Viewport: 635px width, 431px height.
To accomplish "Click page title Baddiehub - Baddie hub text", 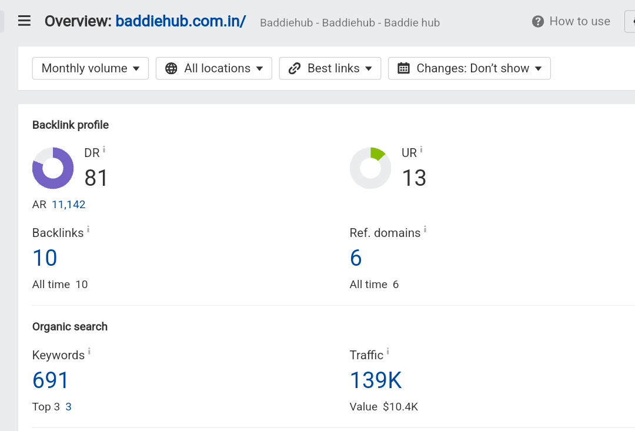I will point(350,23).
